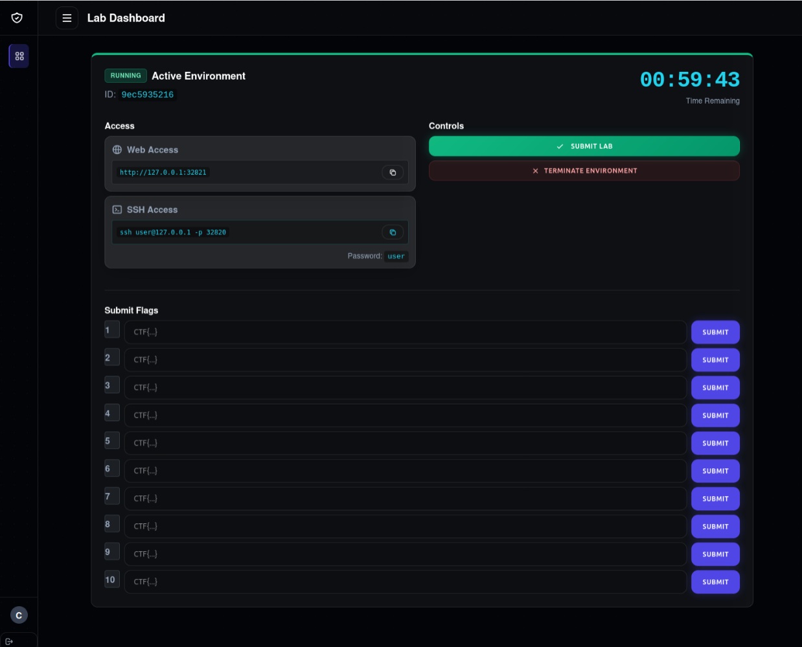The width and height of the screenshot is (802, 647).
Task: Submit flag number 1
Action: (715, 332)
